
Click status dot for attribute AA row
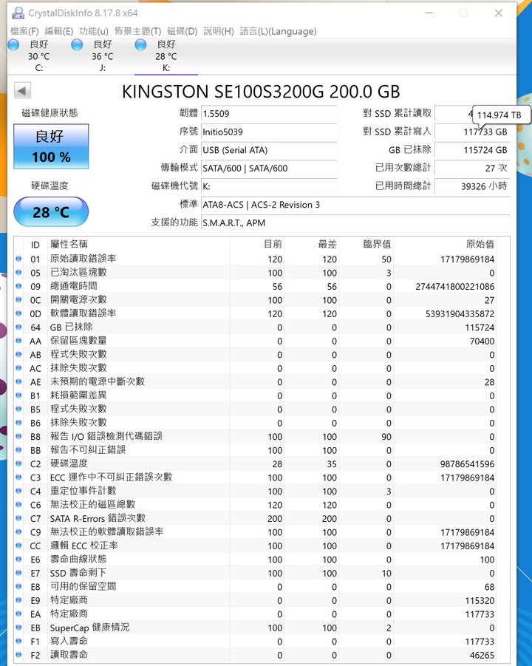pyautogui.click(x=18, y=341)
